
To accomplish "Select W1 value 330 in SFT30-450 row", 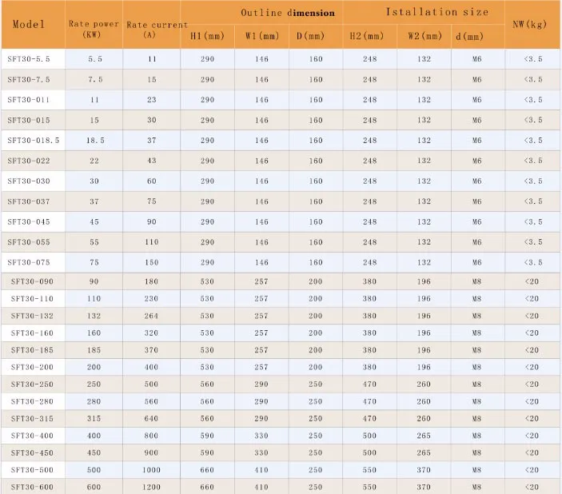I will coord(261,452).
